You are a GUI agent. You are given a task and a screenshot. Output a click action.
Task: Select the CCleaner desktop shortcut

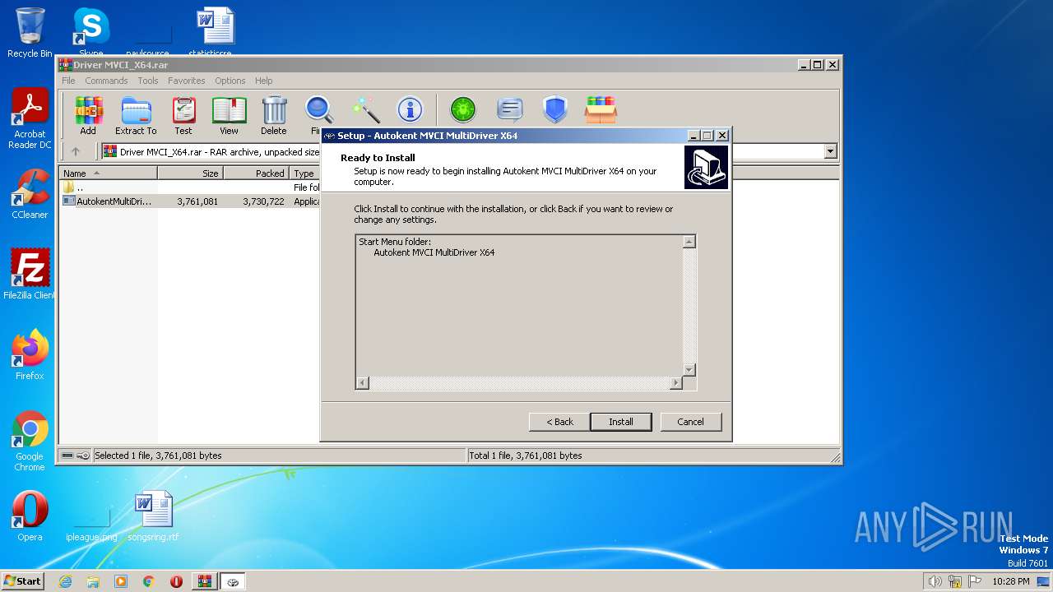pyautogui.click(x=30, y=194)
